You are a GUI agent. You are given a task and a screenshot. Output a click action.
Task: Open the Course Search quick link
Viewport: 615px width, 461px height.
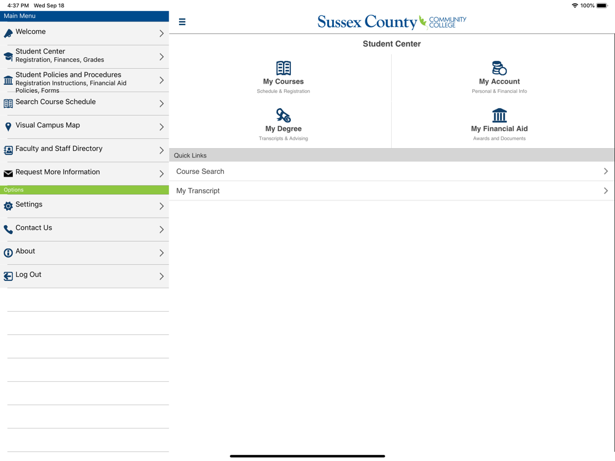392,171
